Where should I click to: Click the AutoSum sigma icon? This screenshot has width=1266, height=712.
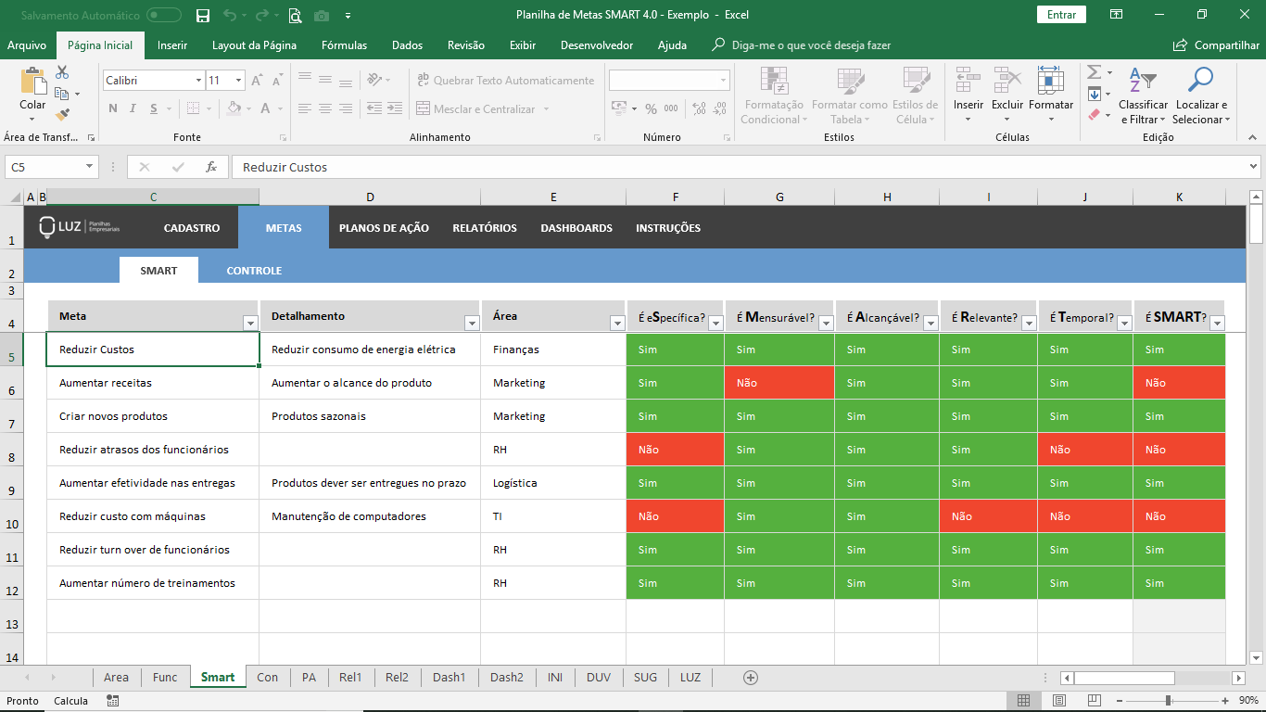(x=1094, y=72)
